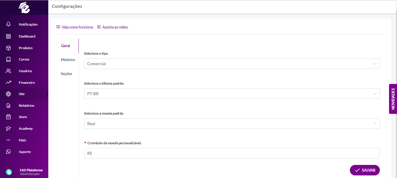Click the Dashboard grid icon
The image size is (397, 178).
[x=8, y=36]
